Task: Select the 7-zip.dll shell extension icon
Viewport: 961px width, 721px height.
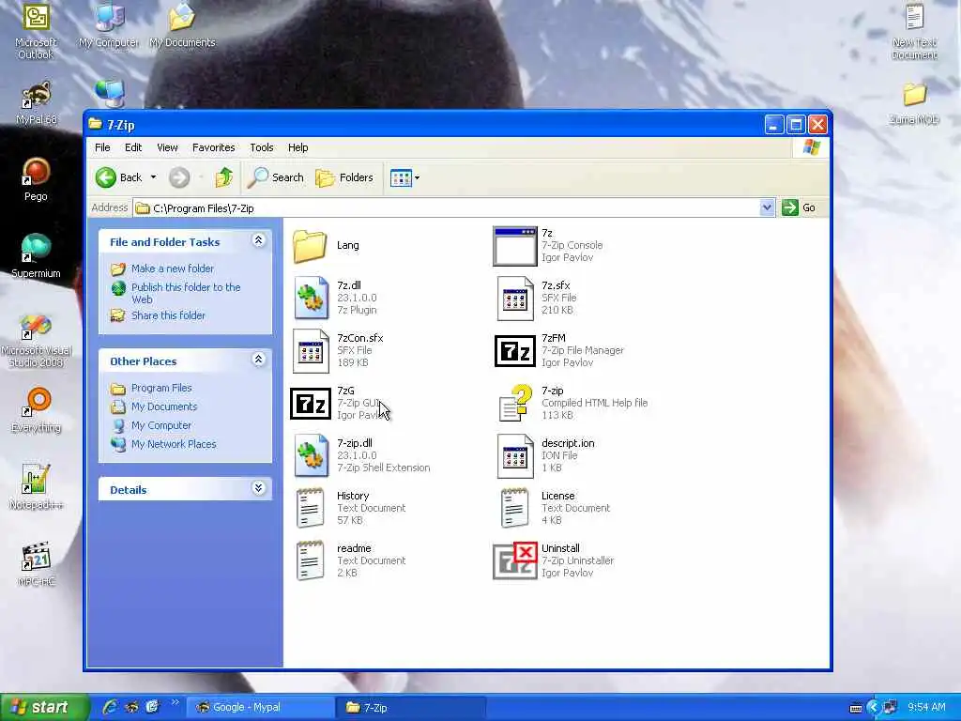Action: click(310, 455)
